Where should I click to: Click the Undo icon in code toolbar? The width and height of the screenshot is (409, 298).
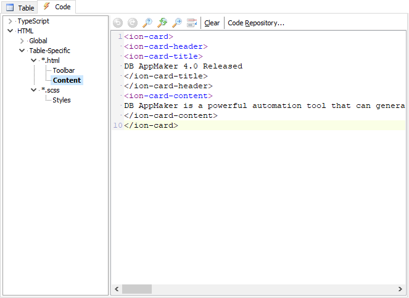[x=118, y=23]
